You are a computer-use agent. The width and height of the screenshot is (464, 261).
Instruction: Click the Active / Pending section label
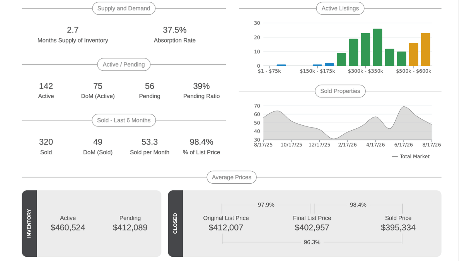124,65
